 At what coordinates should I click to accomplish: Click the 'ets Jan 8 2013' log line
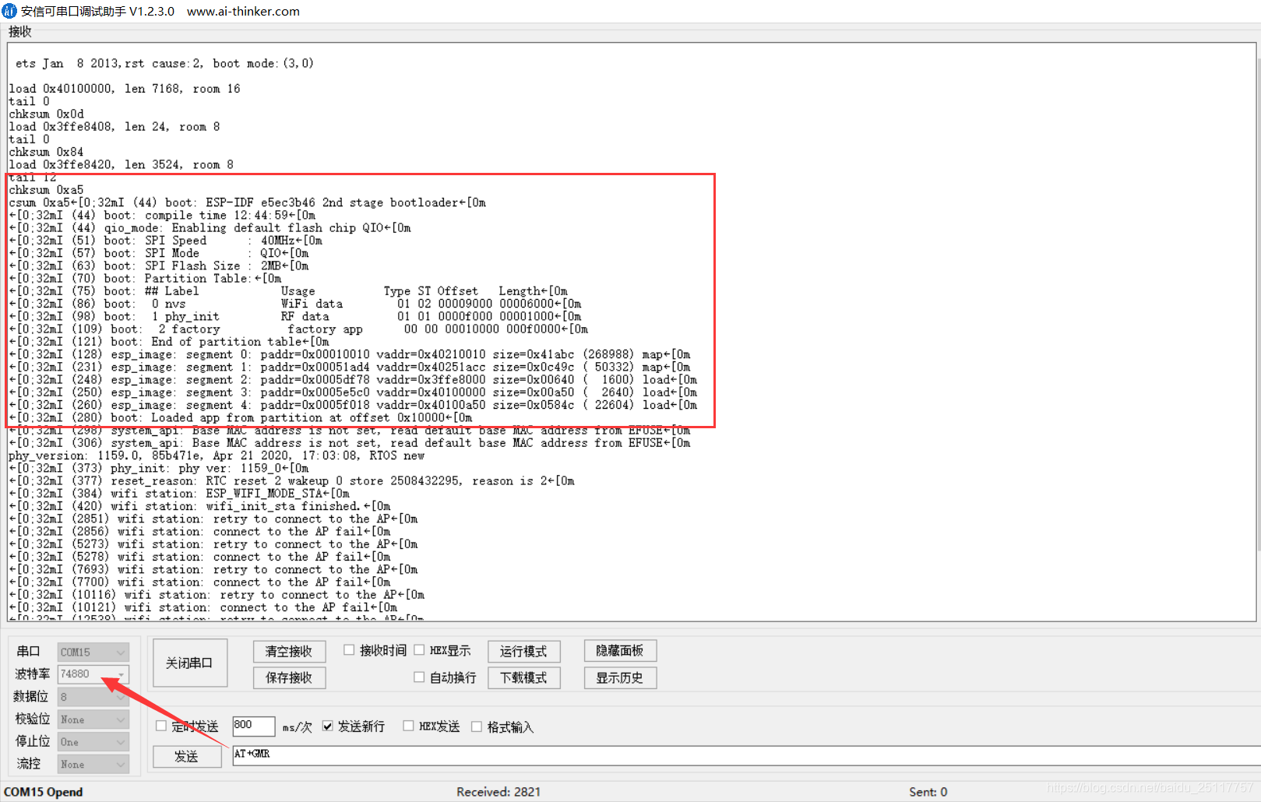[x=164, y=63]
